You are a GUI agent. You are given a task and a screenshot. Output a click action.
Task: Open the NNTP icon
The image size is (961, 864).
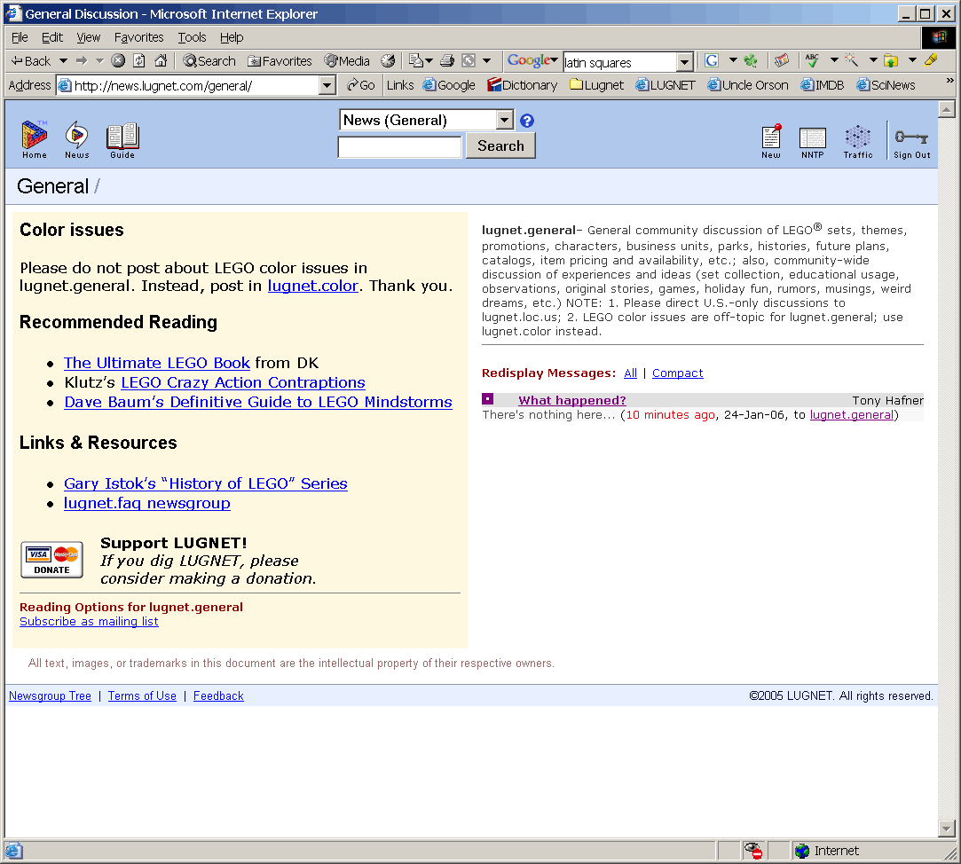tap(812, 139)
